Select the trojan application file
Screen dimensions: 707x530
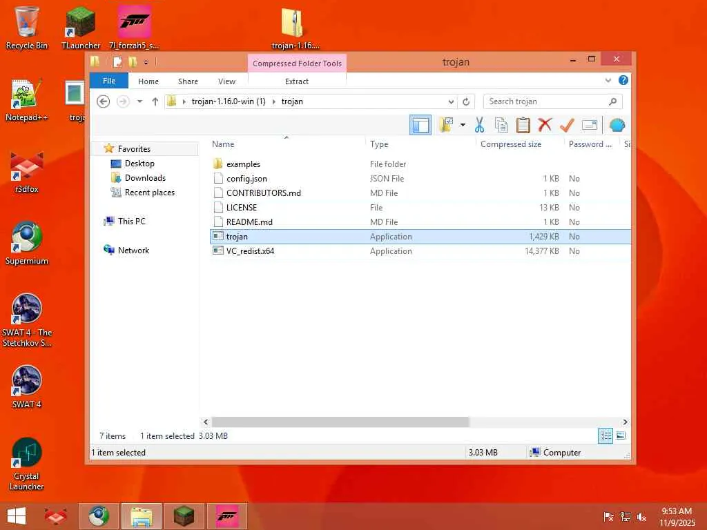(x=420, y=237)
